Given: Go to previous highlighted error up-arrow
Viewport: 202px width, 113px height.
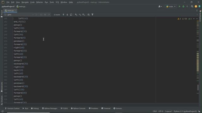Looking at the screenshot, I should 194,19.
